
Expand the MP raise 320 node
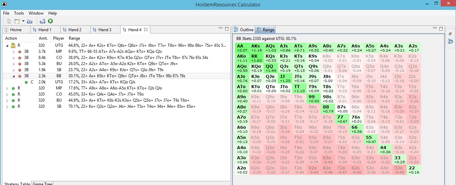tap(7, 88)
